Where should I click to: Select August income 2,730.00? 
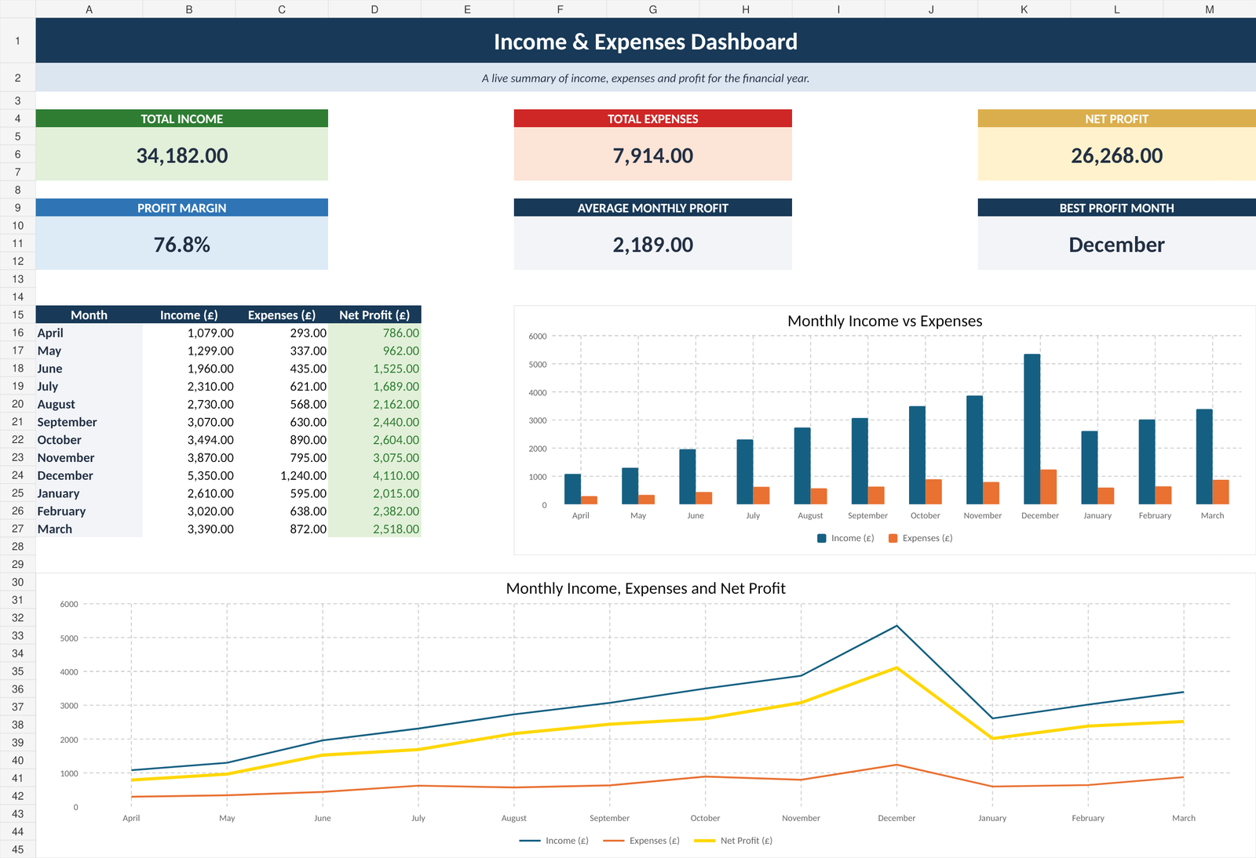189,404
